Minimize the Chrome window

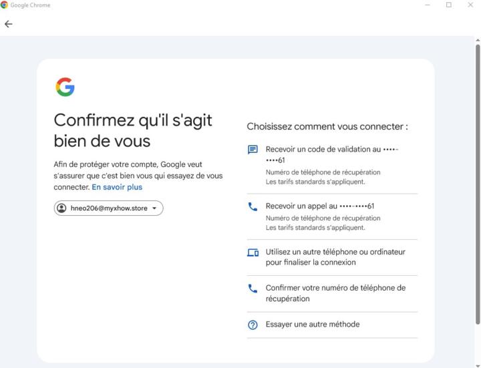click(428, 5)
